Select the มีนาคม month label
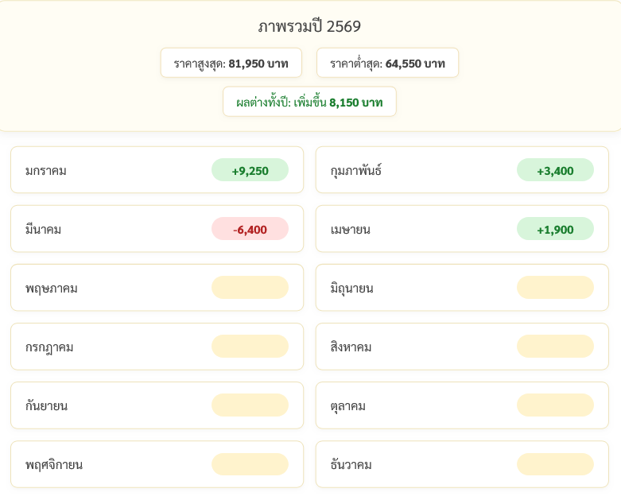The height and width of the screenshot is (500, 621). click(43, 229)
